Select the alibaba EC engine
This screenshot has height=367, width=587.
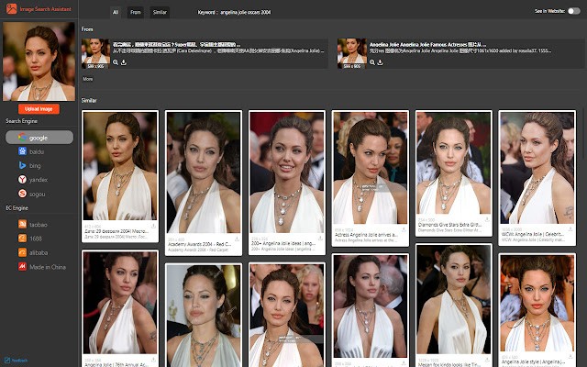(39, 252)
